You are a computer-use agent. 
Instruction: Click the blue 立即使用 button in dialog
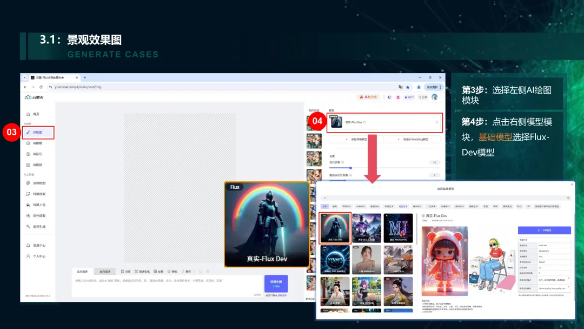[544, 231]
